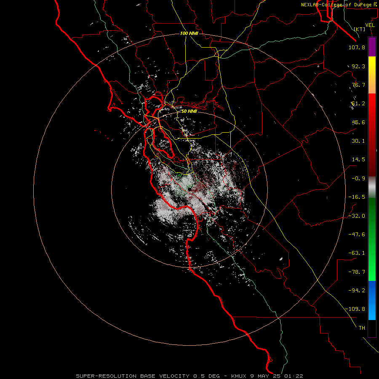Image resolution: width=379 pixels, height=379 pixels.
Task: Click the -16.5 velocity scale label
Action: (357, 197)
